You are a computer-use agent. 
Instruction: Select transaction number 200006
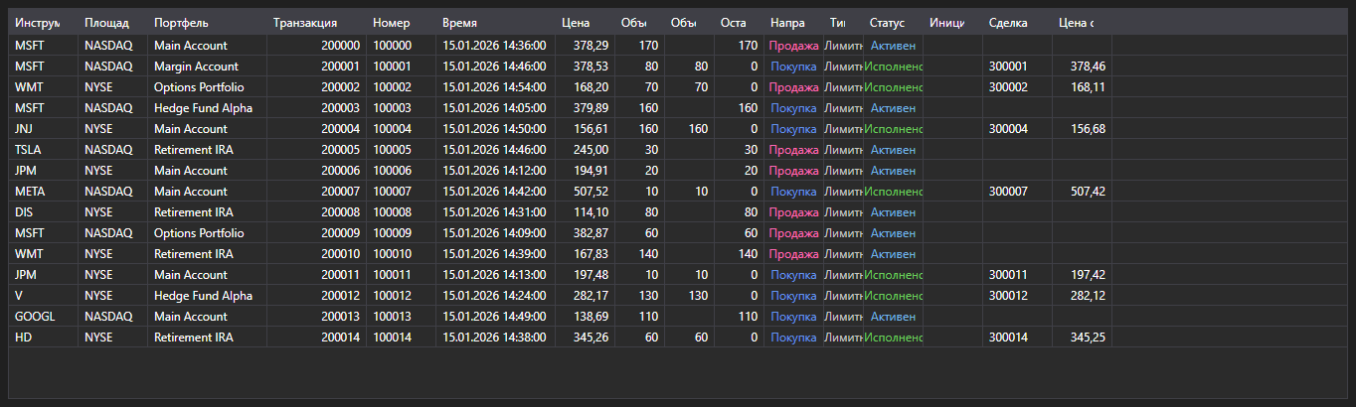pyautogui.click(x=340, y=170)
